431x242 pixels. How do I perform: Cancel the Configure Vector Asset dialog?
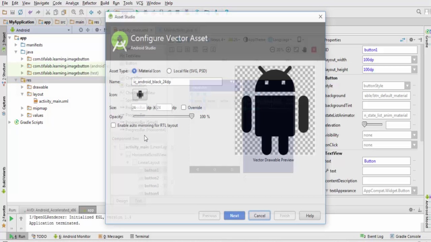point(259,215)
